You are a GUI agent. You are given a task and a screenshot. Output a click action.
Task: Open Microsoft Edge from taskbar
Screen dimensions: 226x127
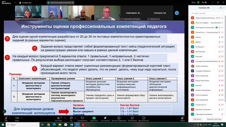[54, 125]
